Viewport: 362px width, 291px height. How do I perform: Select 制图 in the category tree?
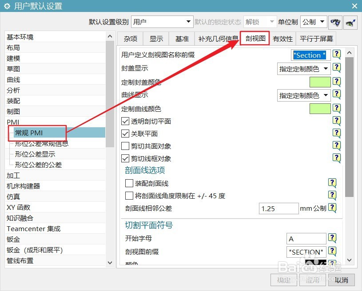[x=56, y=111]
